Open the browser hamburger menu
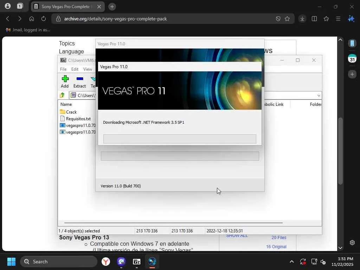 338,19
